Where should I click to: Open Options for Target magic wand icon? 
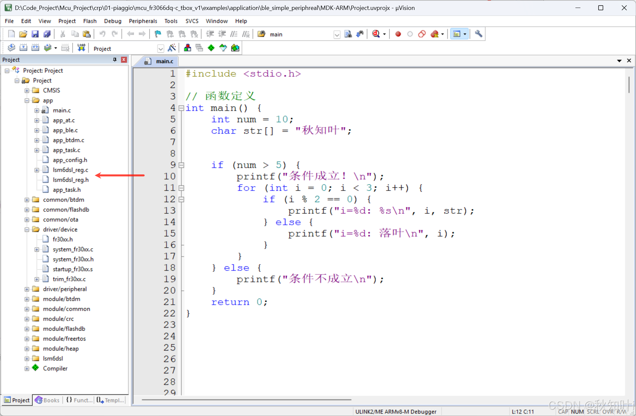(x=171, y=48)
